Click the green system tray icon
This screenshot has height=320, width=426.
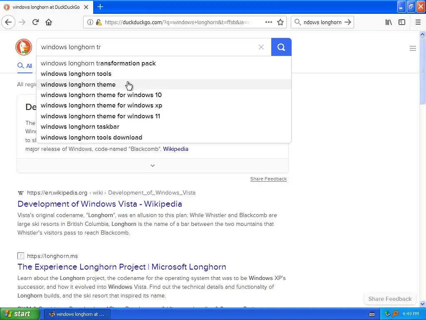pyautogui.click(x=387, y=314)
